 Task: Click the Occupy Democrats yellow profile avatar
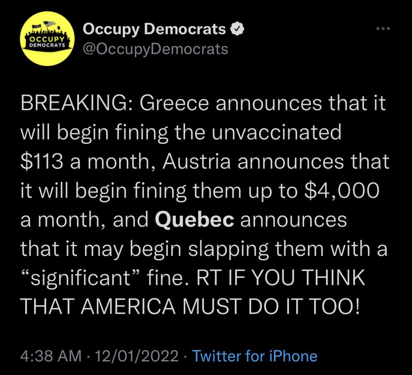[47, 38]
